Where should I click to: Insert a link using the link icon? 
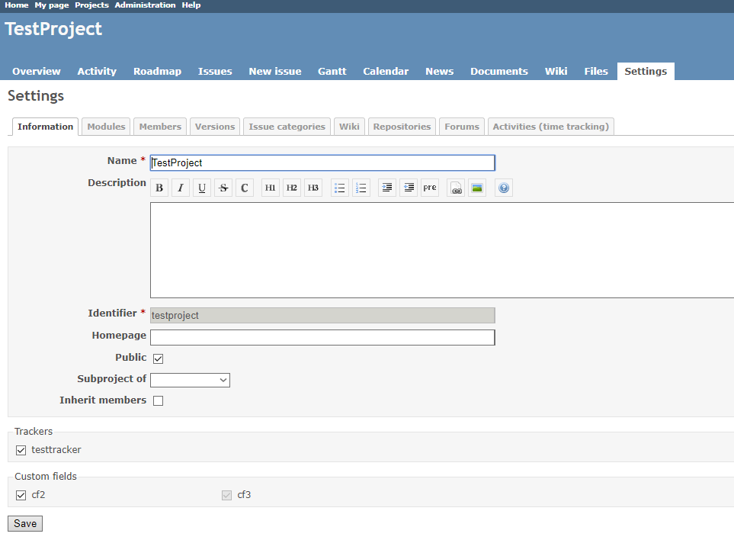pos(454,187)
